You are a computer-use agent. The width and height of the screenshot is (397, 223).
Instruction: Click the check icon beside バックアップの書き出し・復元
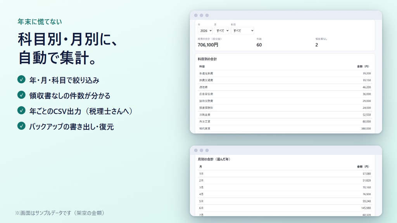click(x=22, y=126)
